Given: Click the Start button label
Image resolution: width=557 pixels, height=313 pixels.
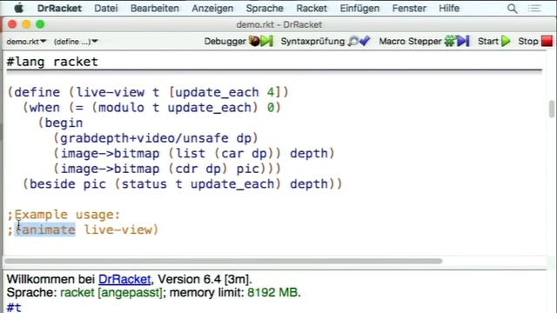Looking at the screenshot, I should (487, 41).
